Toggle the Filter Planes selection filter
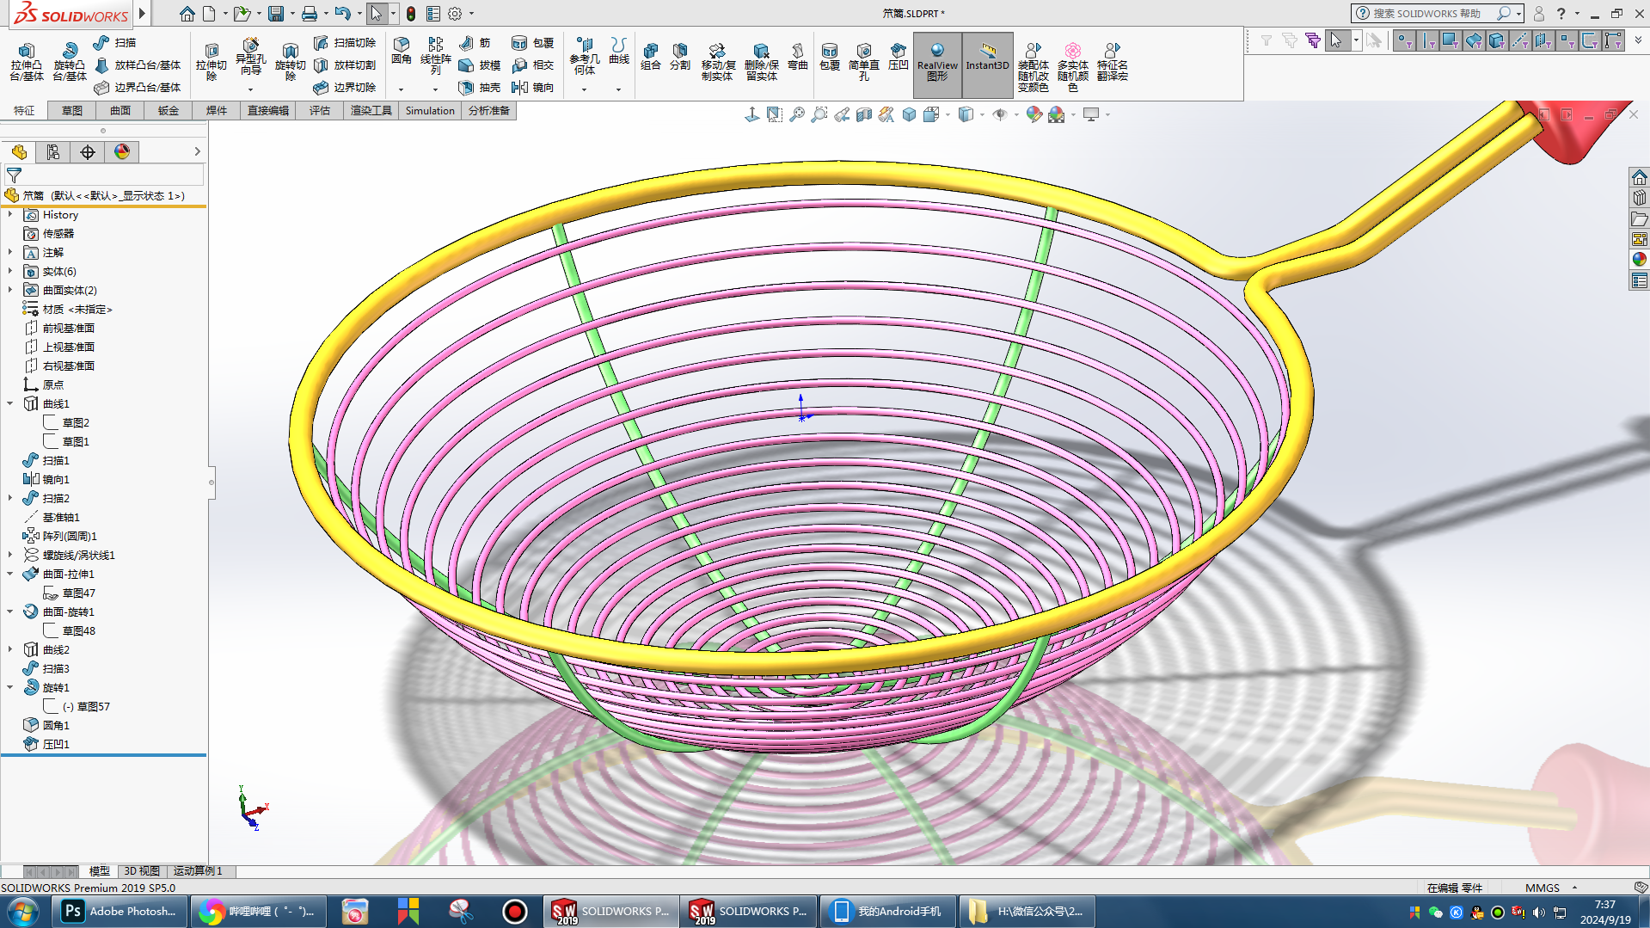 [1543, 40]
